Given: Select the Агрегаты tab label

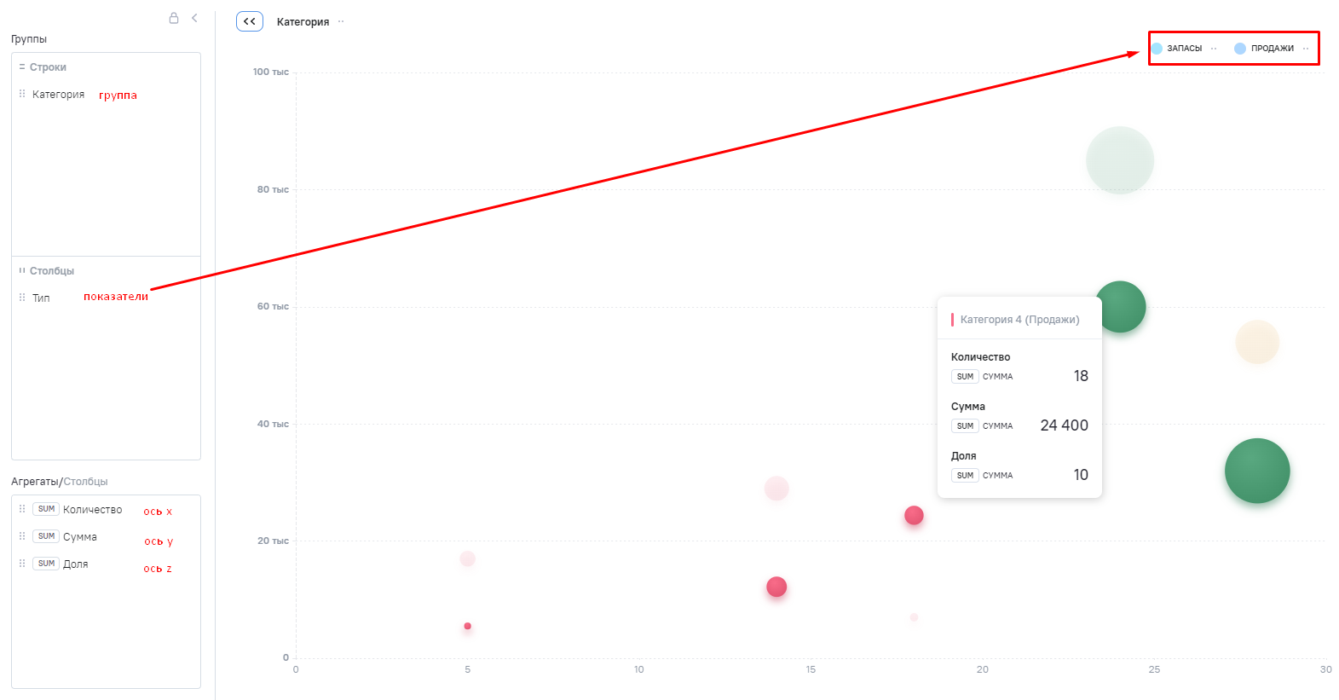Looking at the screenshot, I should coord(35,482).
